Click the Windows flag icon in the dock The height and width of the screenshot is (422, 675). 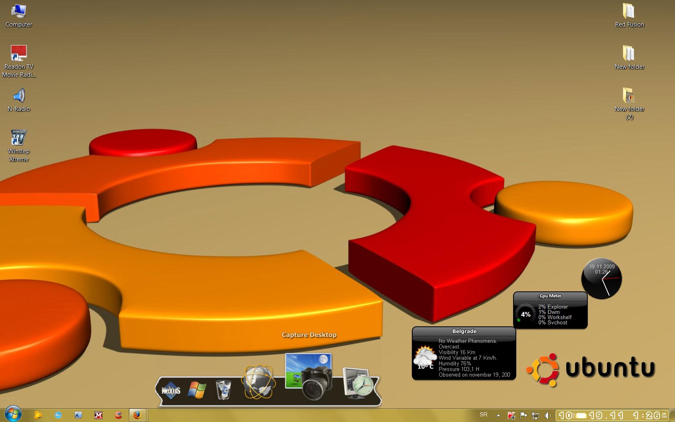197,389
